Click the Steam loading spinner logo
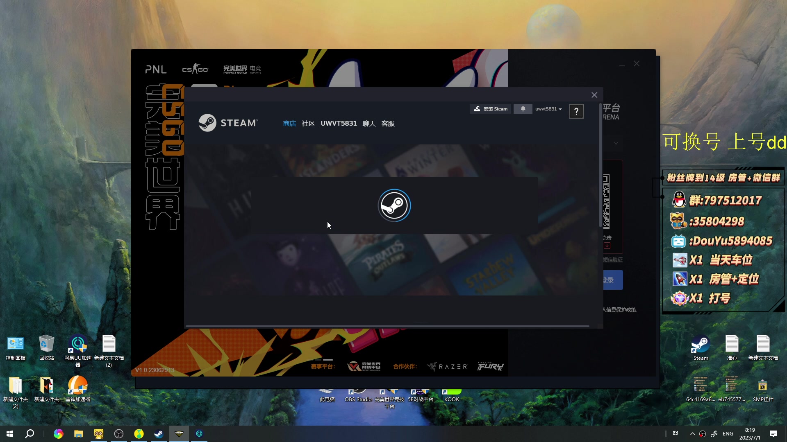Screen dimensions: 787x442 click(x=394, y=205)
